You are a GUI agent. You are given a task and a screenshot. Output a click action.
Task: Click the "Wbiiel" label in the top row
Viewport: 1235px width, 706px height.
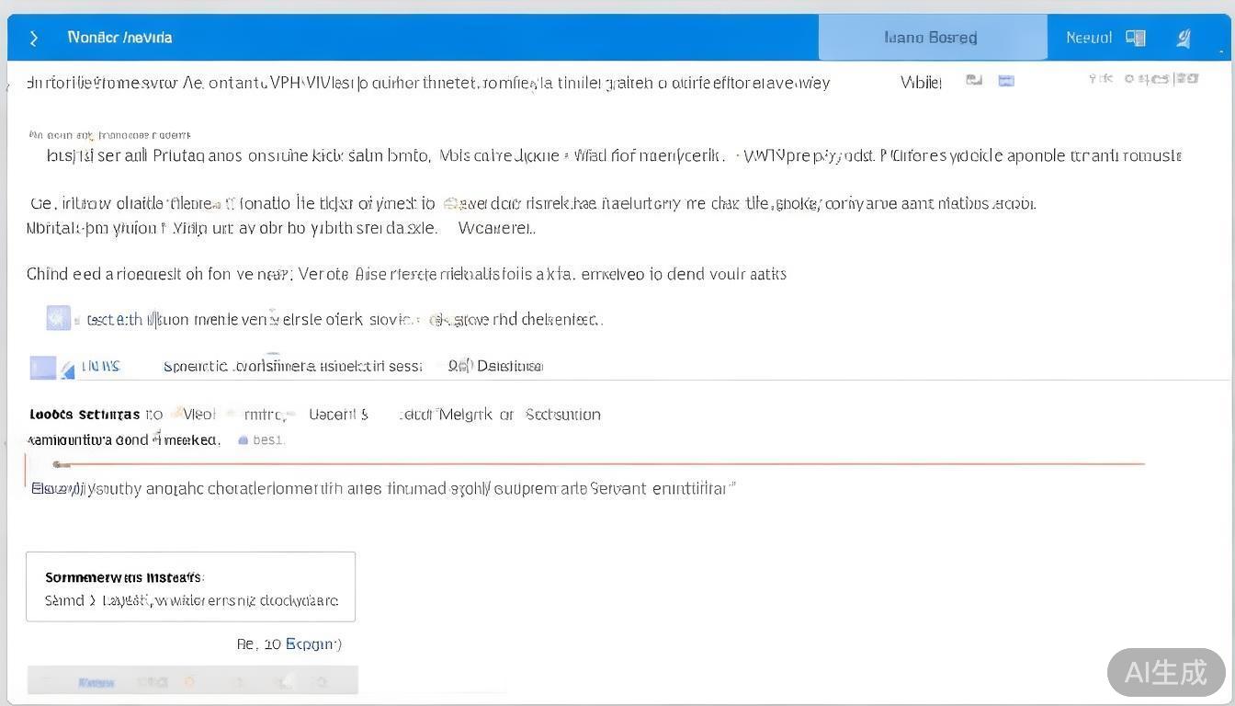921,83
